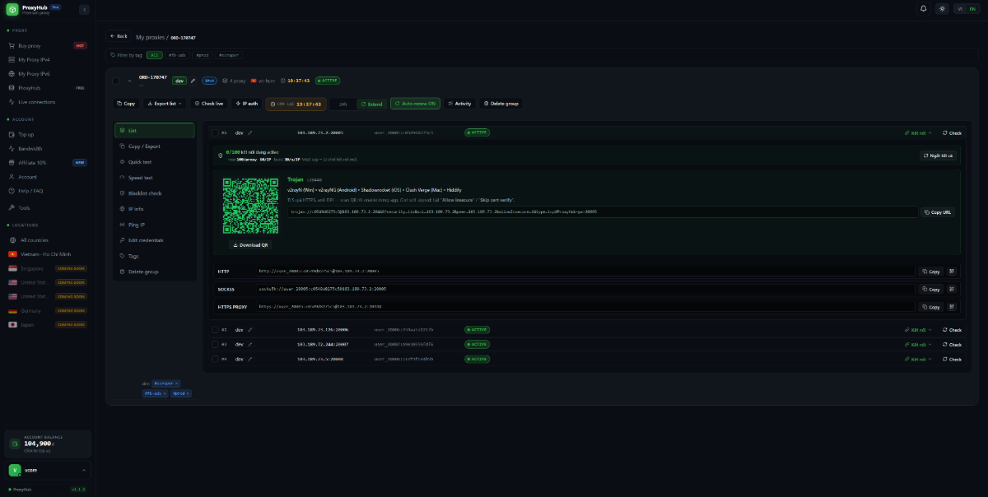Go to Top up page
The height and width of the screenshot is (497, 988).
point(47,134)
